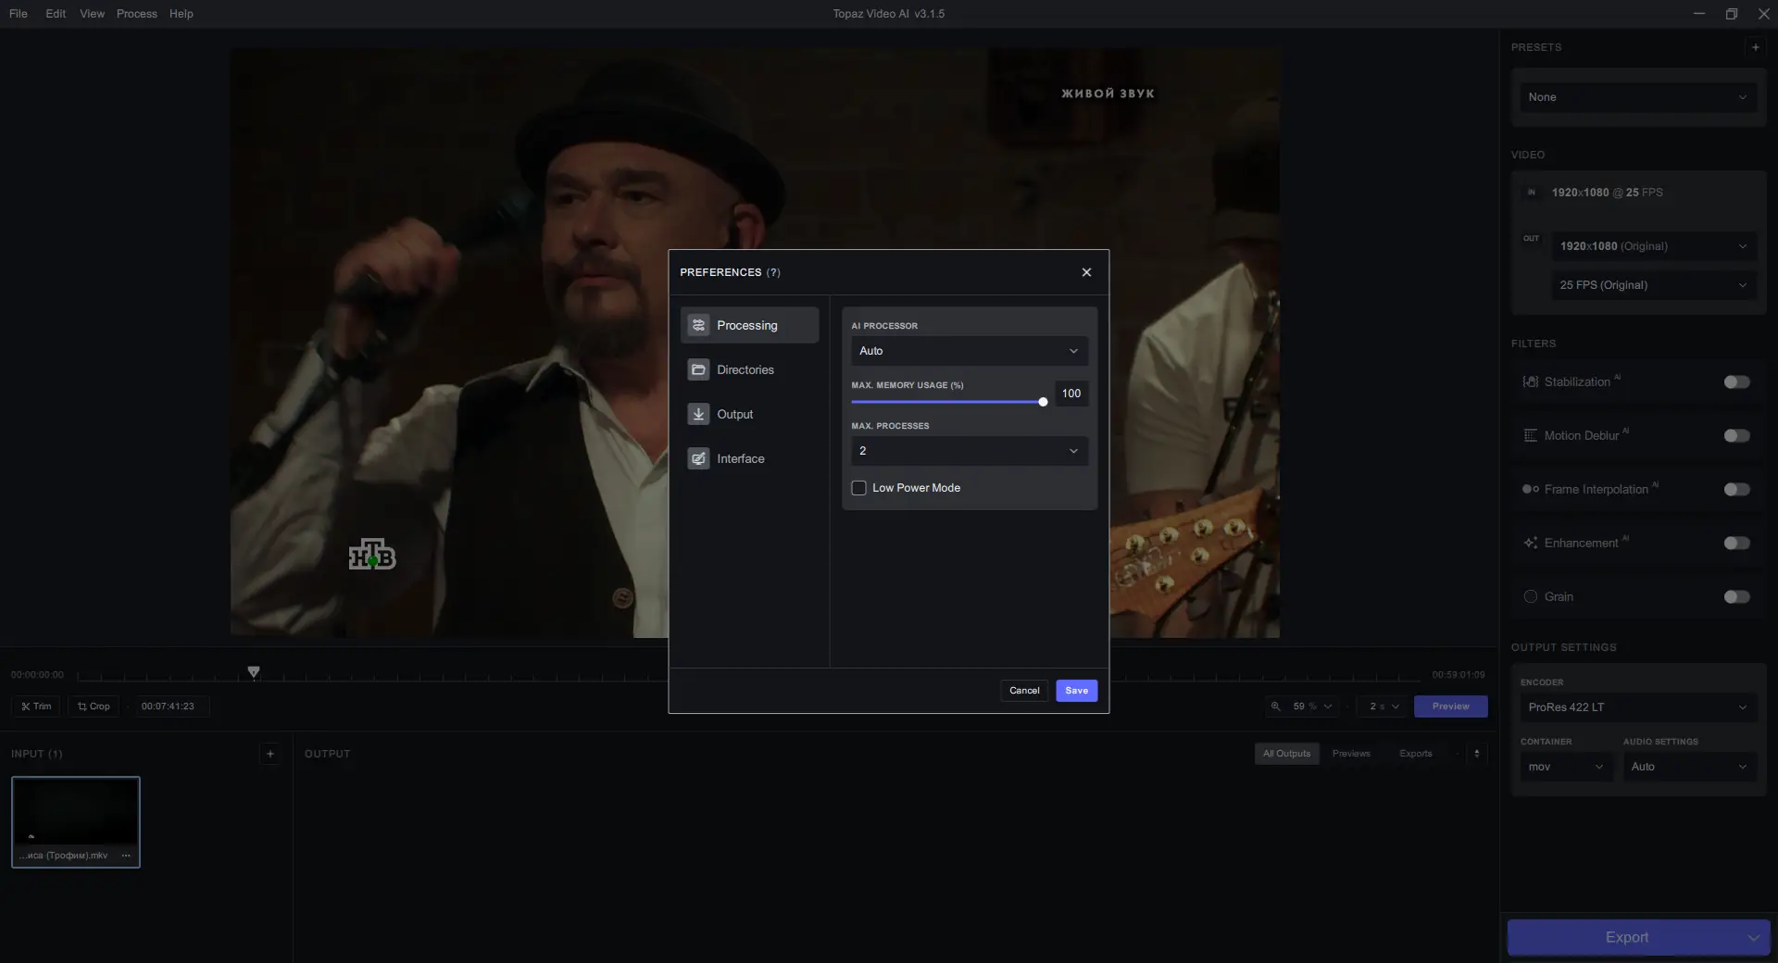This screenshot has width=1778, height=963.
Task: Click the Export button
Action: point(1626,937)
